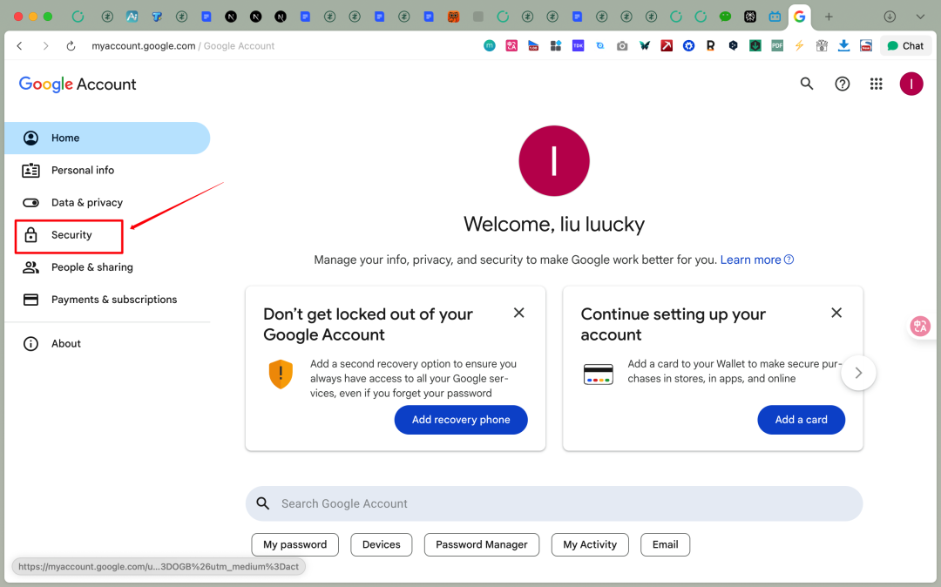Screen dimensions: 941x587
Task: Click the TDK extension icon
Action: click(578, 45)
